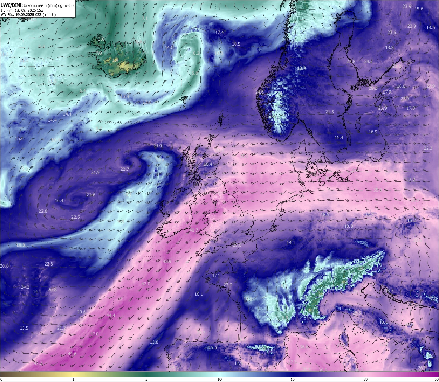Image resolution: width=439 pixels, height=382 pixels.
Task: Click the colorbar tick label 30
Action: 366,379
